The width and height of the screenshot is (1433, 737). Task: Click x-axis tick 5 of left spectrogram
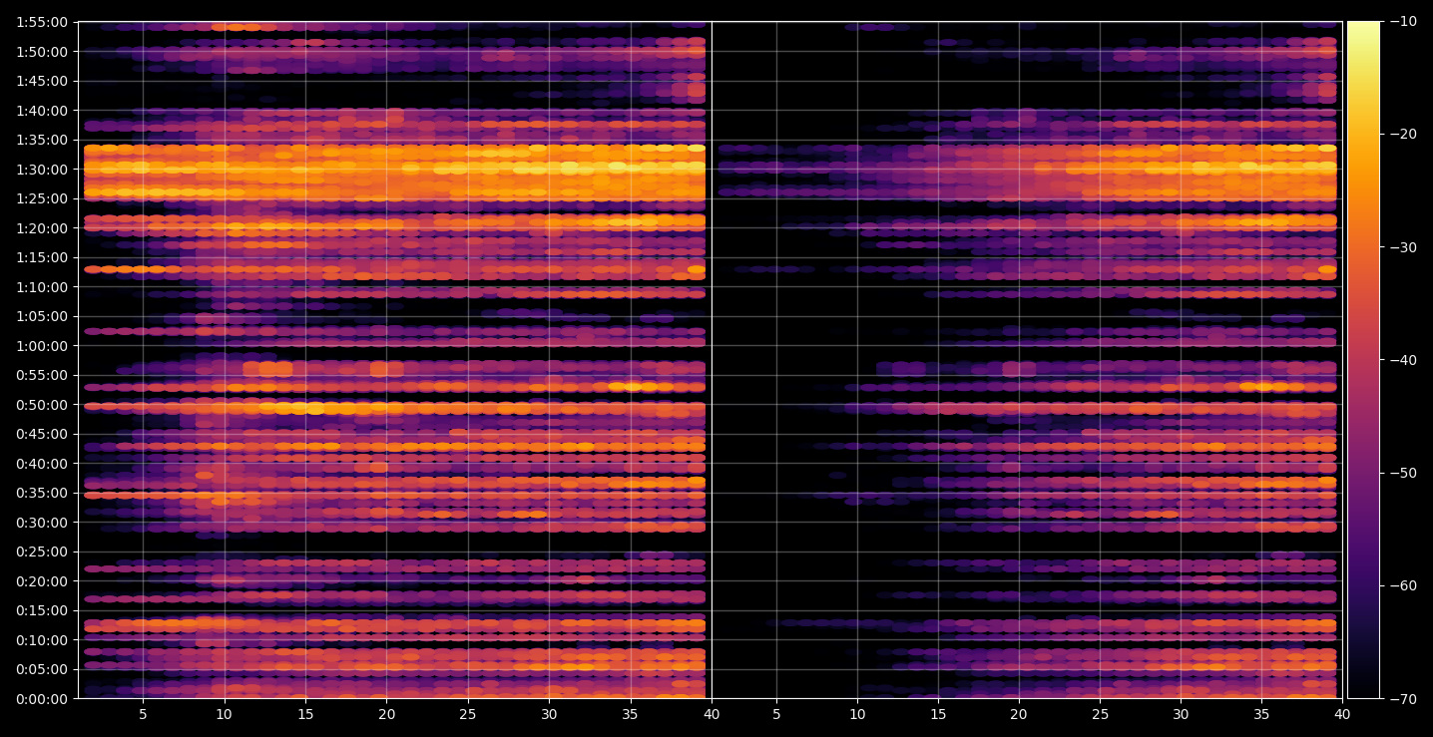coord(143,715)
